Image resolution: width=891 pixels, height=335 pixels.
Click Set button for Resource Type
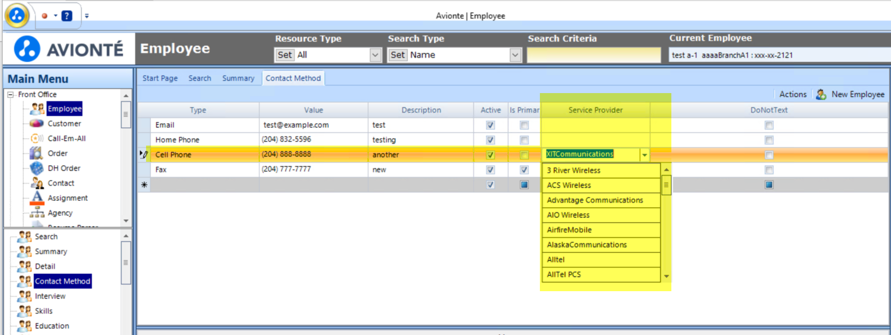coord(285,55)
